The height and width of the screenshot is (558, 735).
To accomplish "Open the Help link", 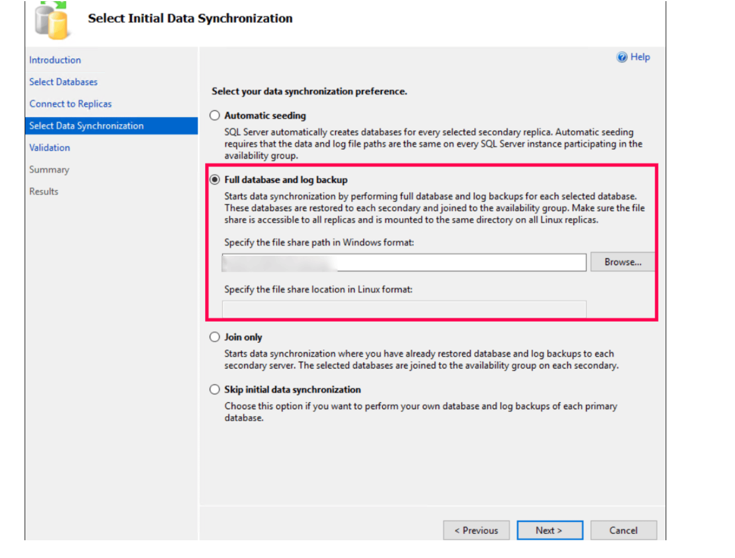I will (x=640, y=57).
